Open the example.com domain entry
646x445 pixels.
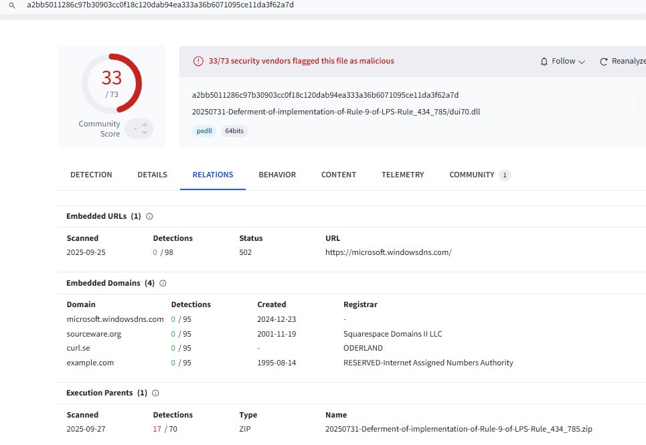[x=90, y=363]
